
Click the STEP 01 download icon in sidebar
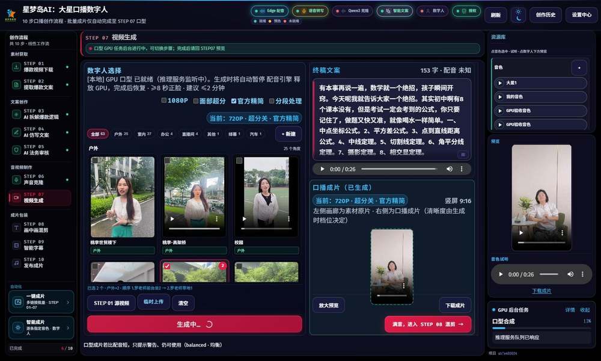(x=16, y=66)
